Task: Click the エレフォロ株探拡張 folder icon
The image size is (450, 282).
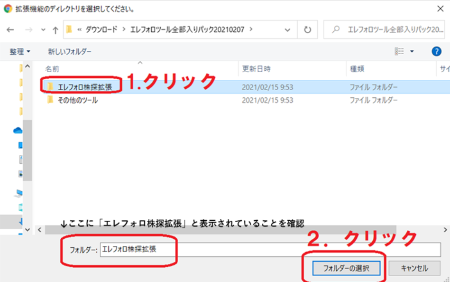Action: tap(51, 86)
